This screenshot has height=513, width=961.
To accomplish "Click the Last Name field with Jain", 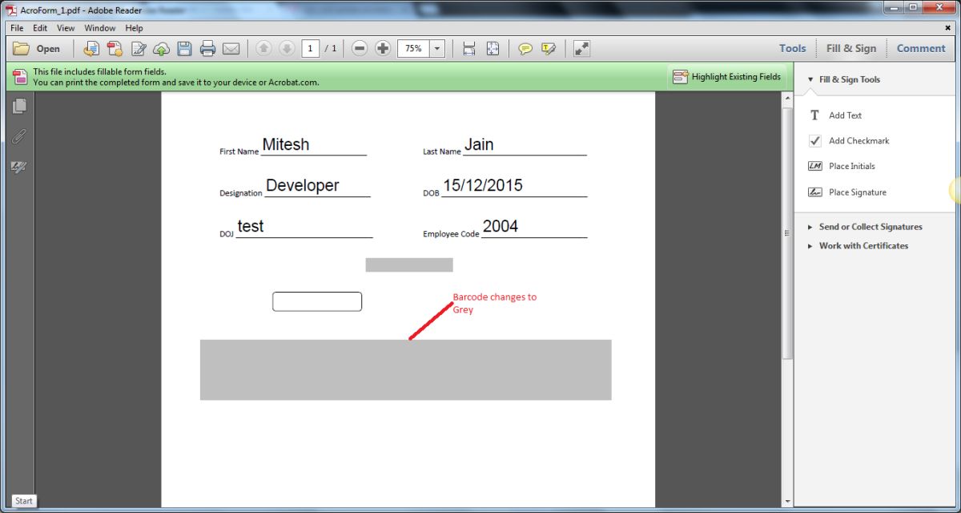I will pos(525,145).
